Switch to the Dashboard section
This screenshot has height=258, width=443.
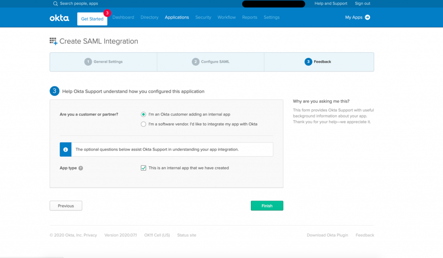[x=123, y=17]
